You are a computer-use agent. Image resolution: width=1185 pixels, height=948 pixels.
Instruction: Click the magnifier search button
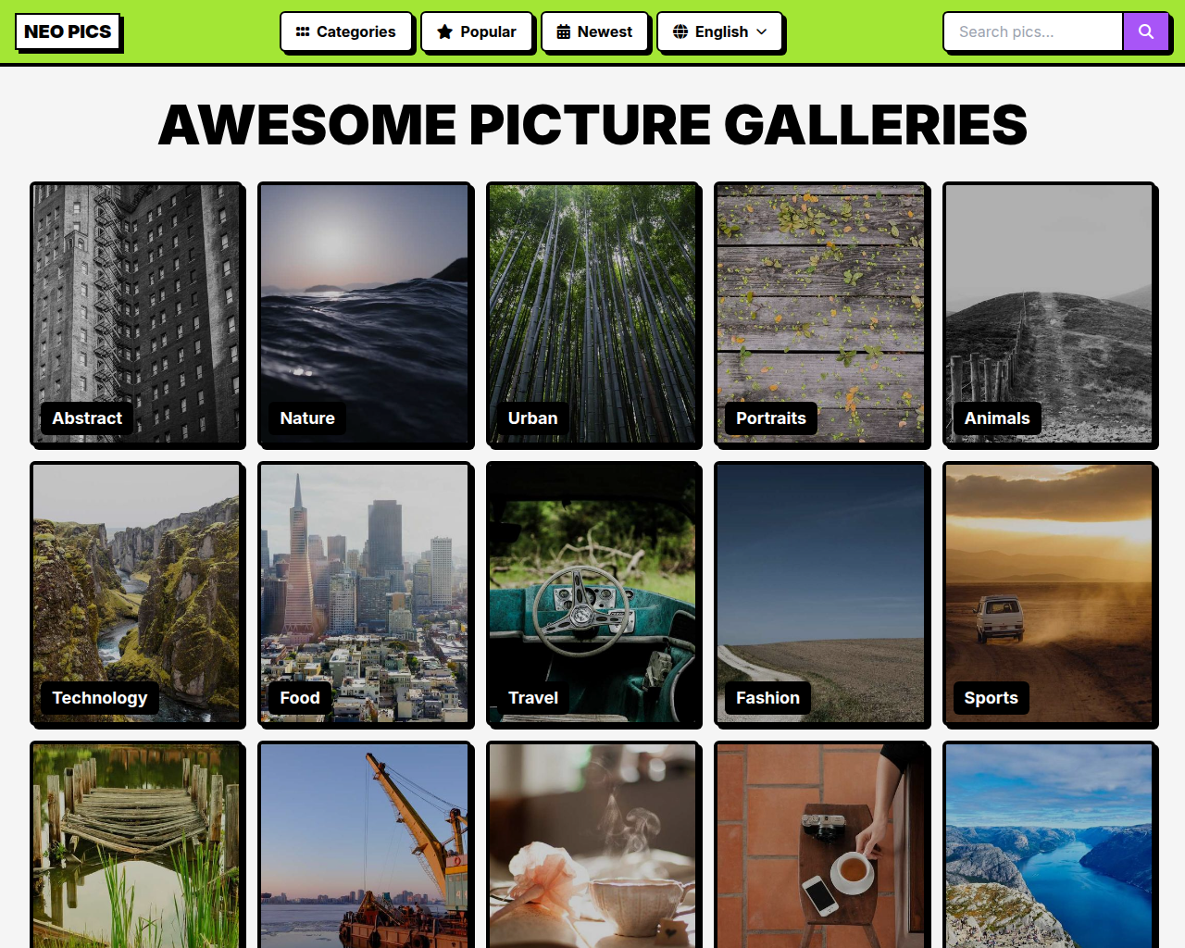[x=1145, y=31]
